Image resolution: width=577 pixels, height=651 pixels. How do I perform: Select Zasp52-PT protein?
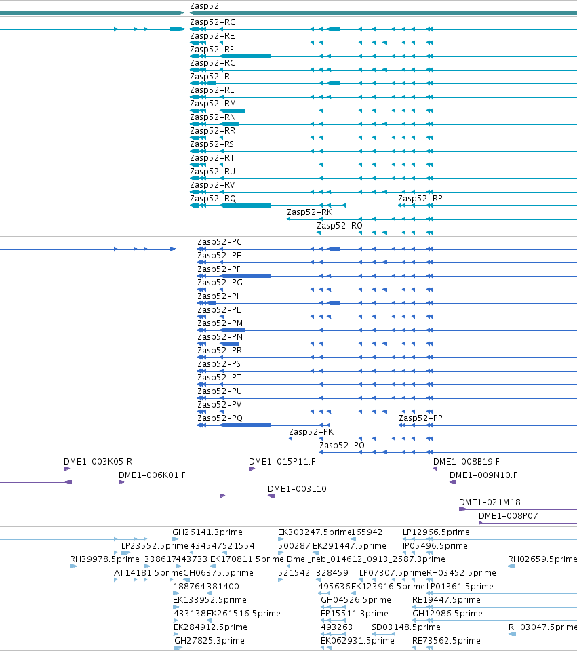[219, 378]
